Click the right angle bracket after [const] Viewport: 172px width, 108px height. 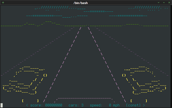click(x=144, y=105)
